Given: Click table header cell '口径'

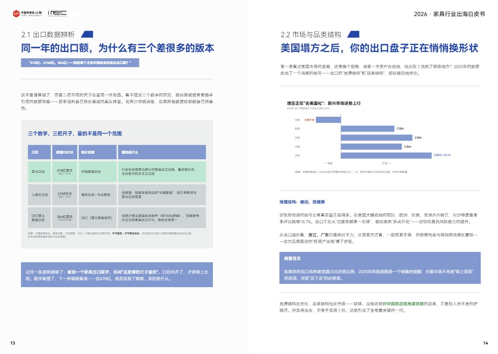Looking at the screenshot, I should pyautogui.click(x=39, y=152).
